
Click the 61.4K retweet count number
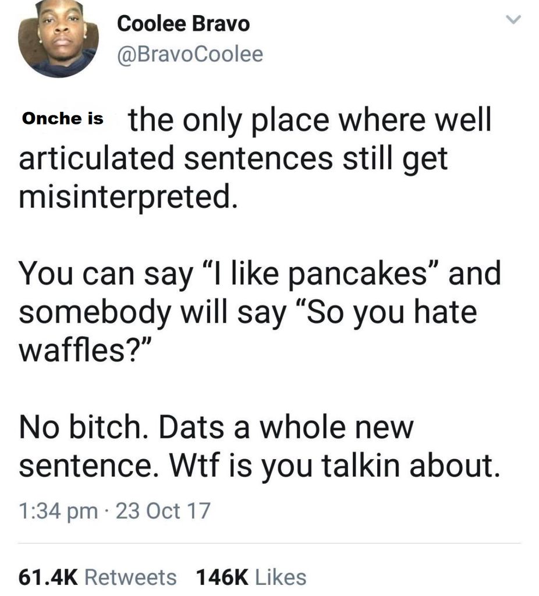48,577
